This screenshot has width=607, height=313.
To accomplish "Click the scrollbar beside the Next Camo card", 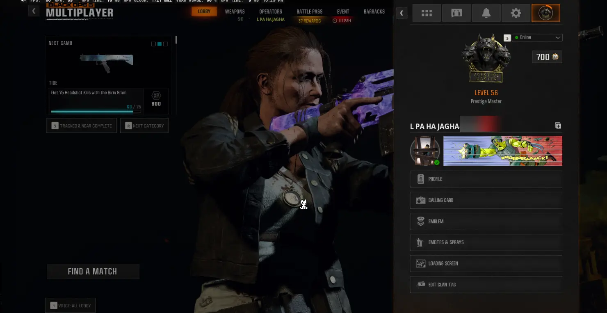I will click(x=176, y=40).
